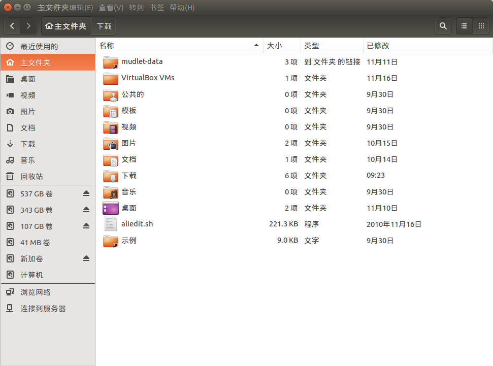Close the window with the red button

pos(8,7)
